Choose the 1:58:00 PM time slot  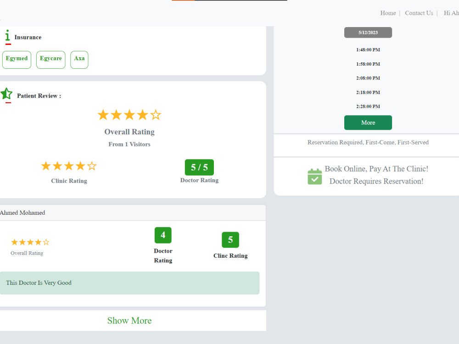[368, 64]
